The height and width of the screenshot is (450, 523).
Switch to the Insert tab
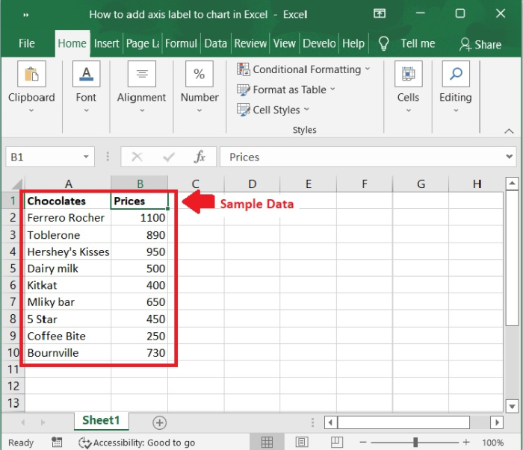click(x=106, y=43)
